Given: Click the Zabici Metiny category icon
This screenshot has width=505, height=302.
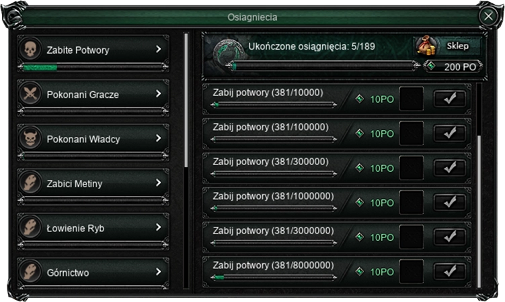Looking at the screenshot, I should coord(30,183).
